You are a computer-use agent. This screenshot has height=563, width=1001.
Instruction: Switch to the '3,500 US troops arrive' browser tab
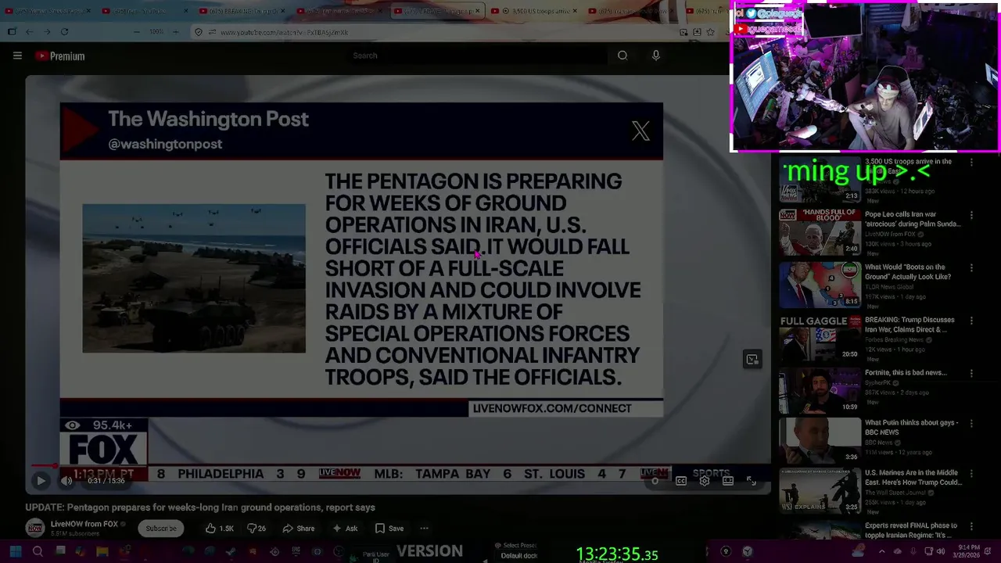point(536,12)
